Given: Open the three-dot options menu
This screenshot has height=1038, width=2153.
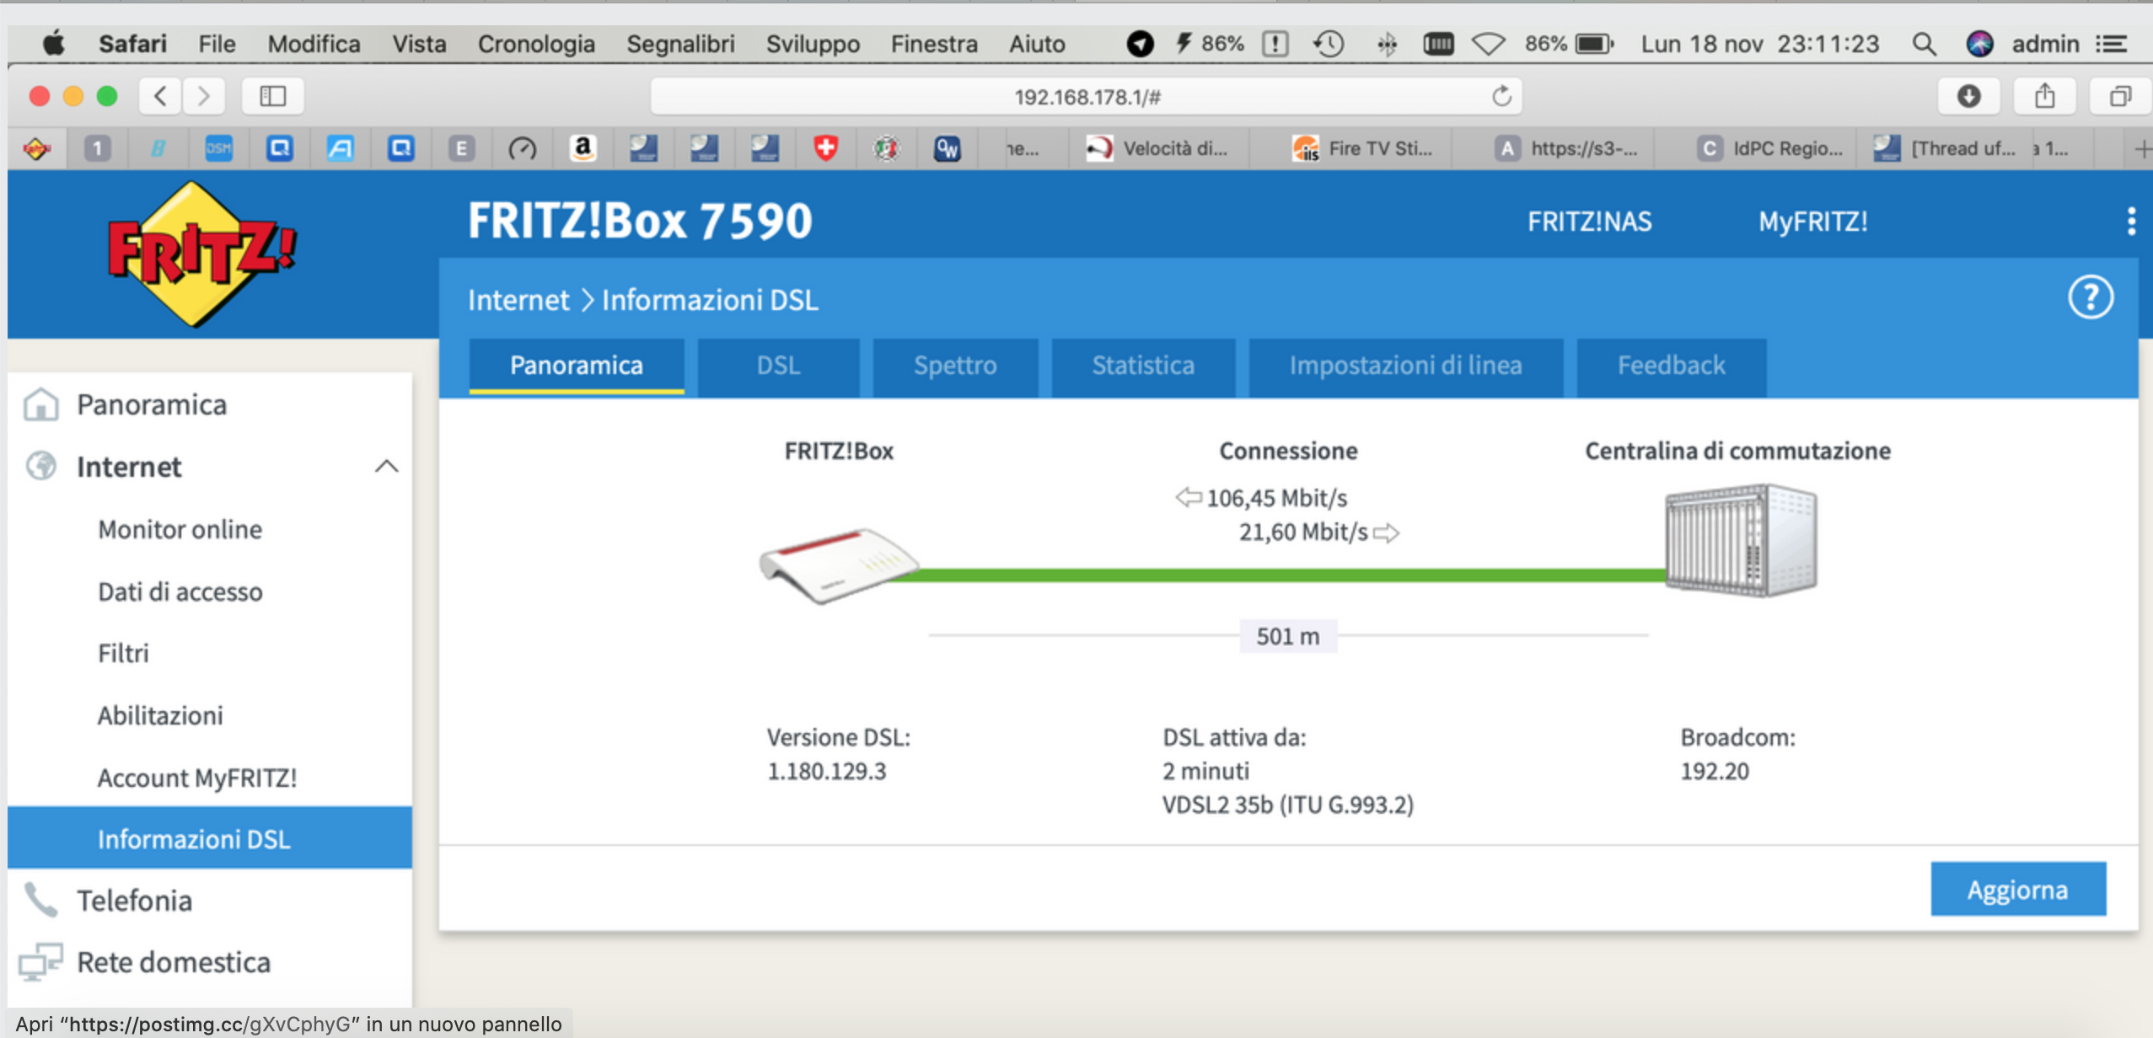Looking at the screenshot, I should pyautogui.click(x=2131, y=222).
